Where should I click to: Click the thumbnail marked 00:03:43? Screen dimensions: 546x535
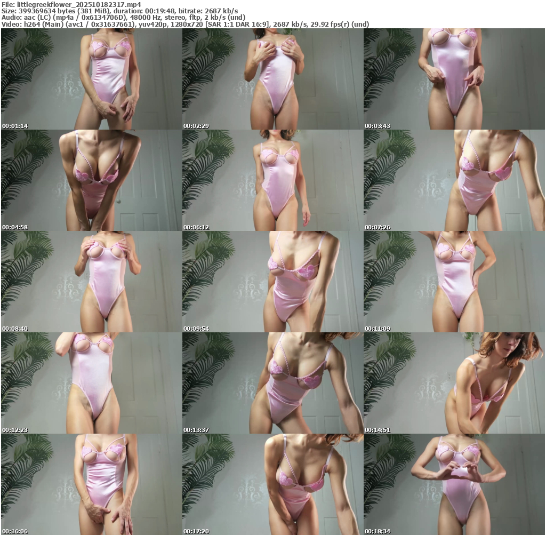(454, 79)
